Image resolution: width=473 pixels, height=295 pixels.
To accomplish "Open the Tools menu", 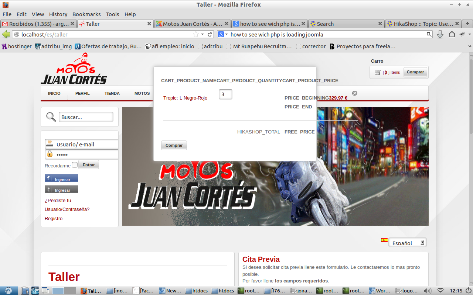I will [112, 14].
